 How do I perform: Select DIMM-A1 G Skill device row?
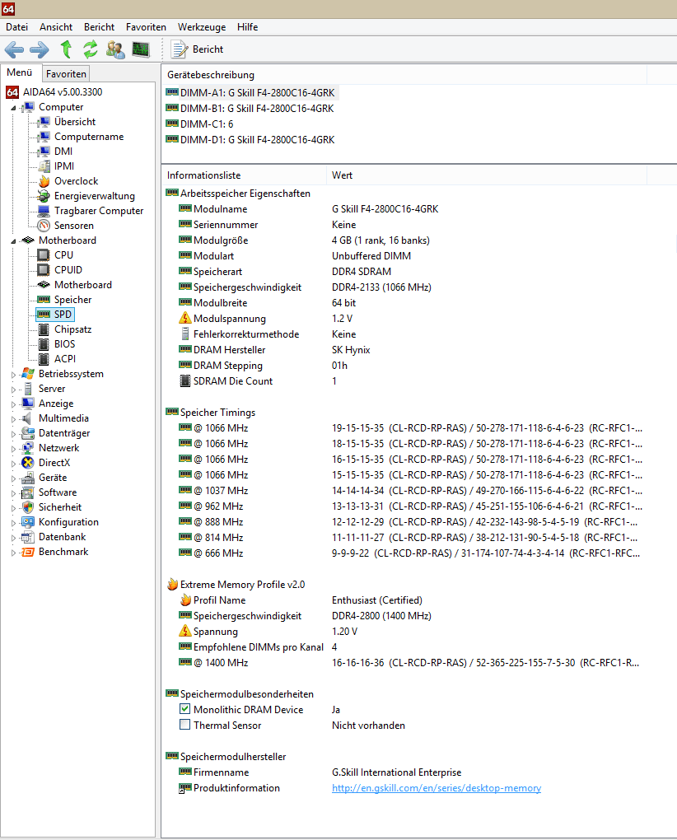point(250,93)
